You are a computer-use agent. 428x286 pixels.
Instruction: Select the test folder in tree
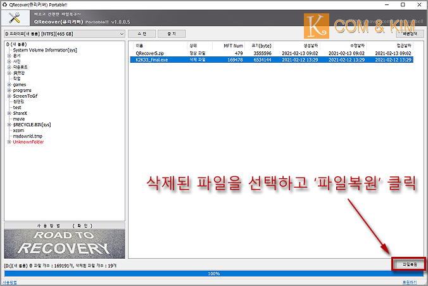click(17, 107)
